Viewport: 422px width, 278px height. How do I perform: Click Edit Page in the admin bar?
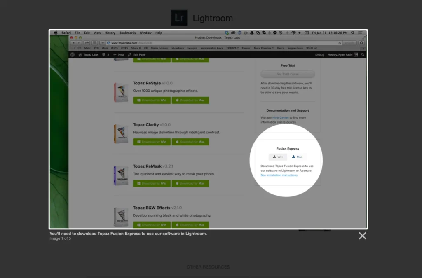137,55
